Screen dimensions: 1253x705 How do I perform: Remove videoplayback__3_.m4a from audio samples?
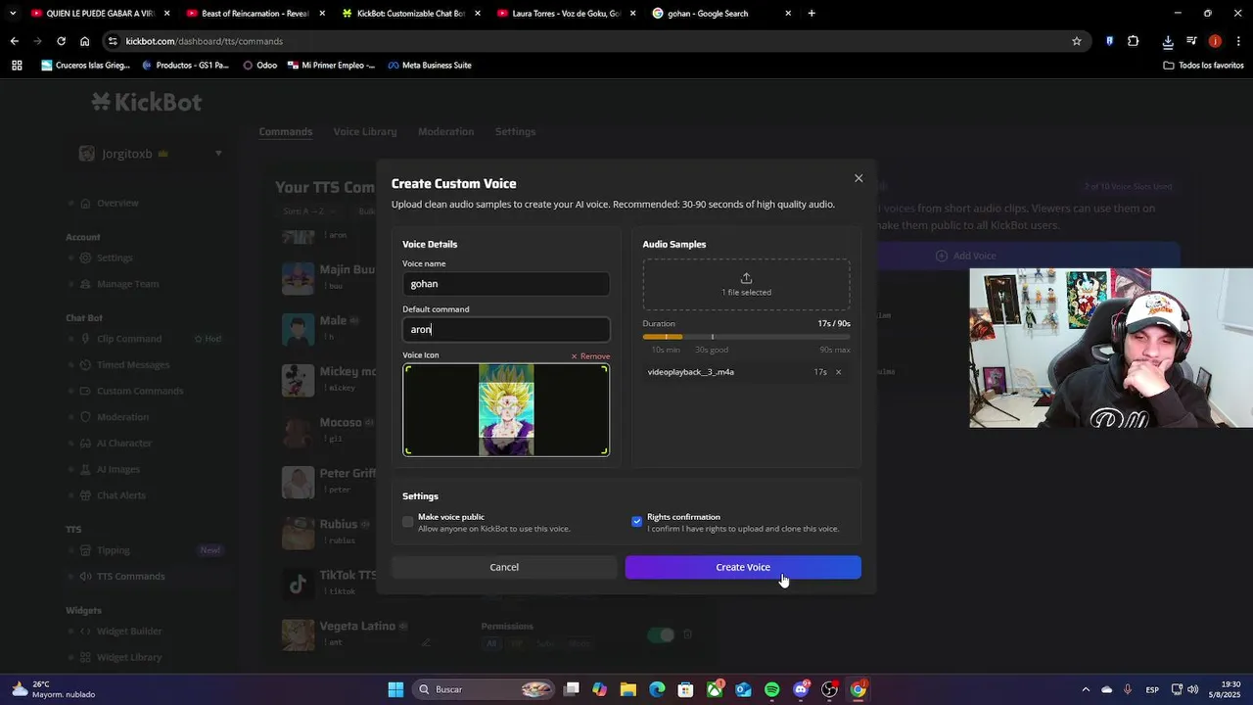838,372
